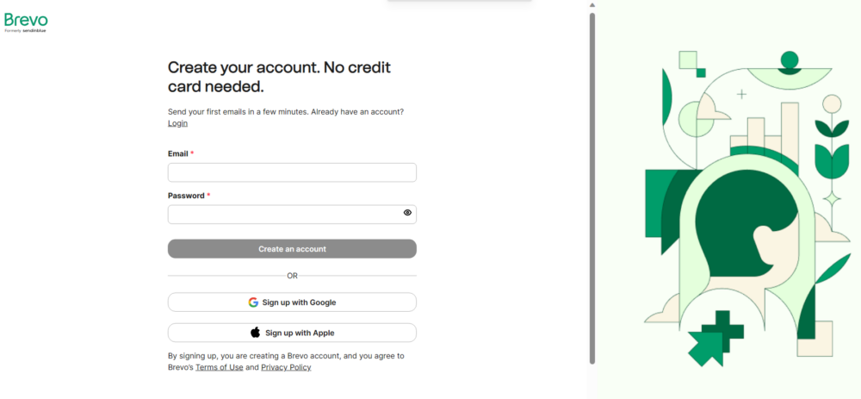Open the Login link
This screenshot has height=399, width=861.
pos(177,123)
